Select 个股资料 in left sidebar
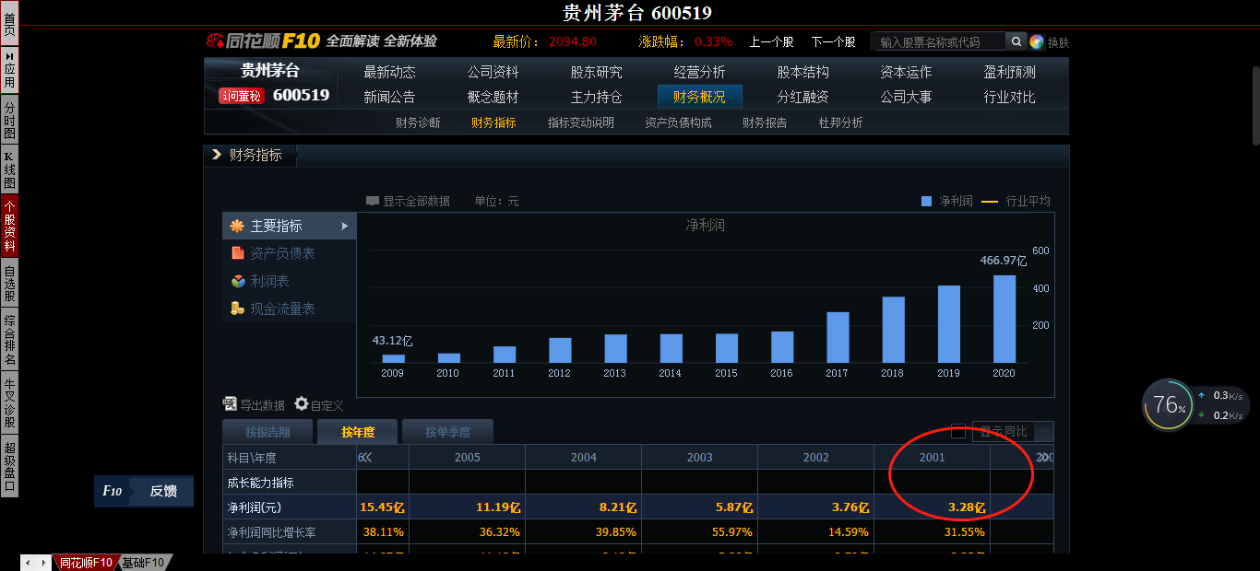 click(9, 226)
